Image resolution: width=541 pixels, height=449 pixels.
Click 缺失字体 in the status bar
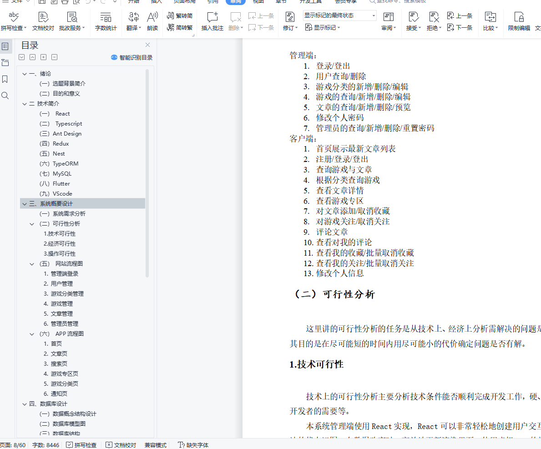pyautogui.click(x=193, y=445)
